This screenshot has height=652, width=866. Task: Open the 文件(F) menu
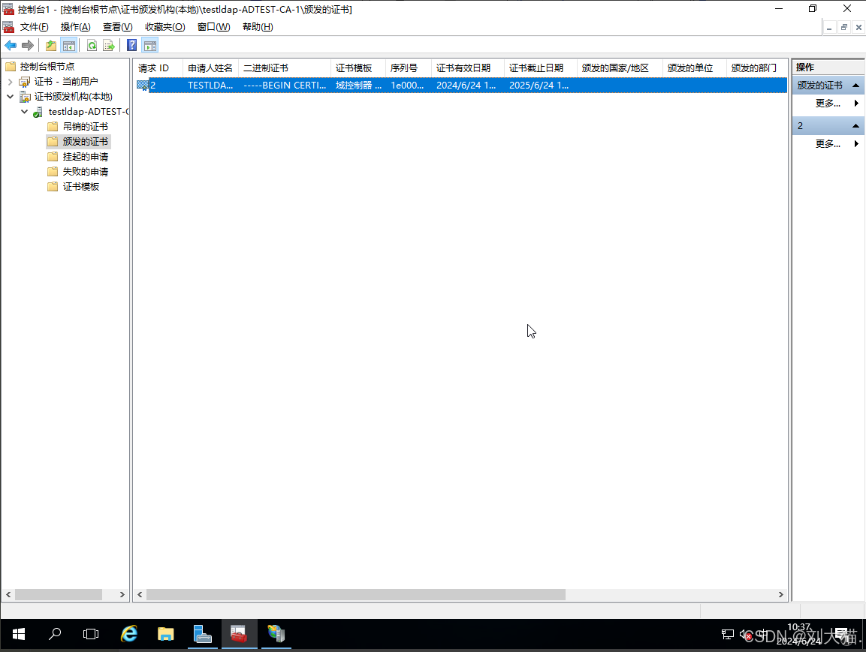[x=34, y=26]
